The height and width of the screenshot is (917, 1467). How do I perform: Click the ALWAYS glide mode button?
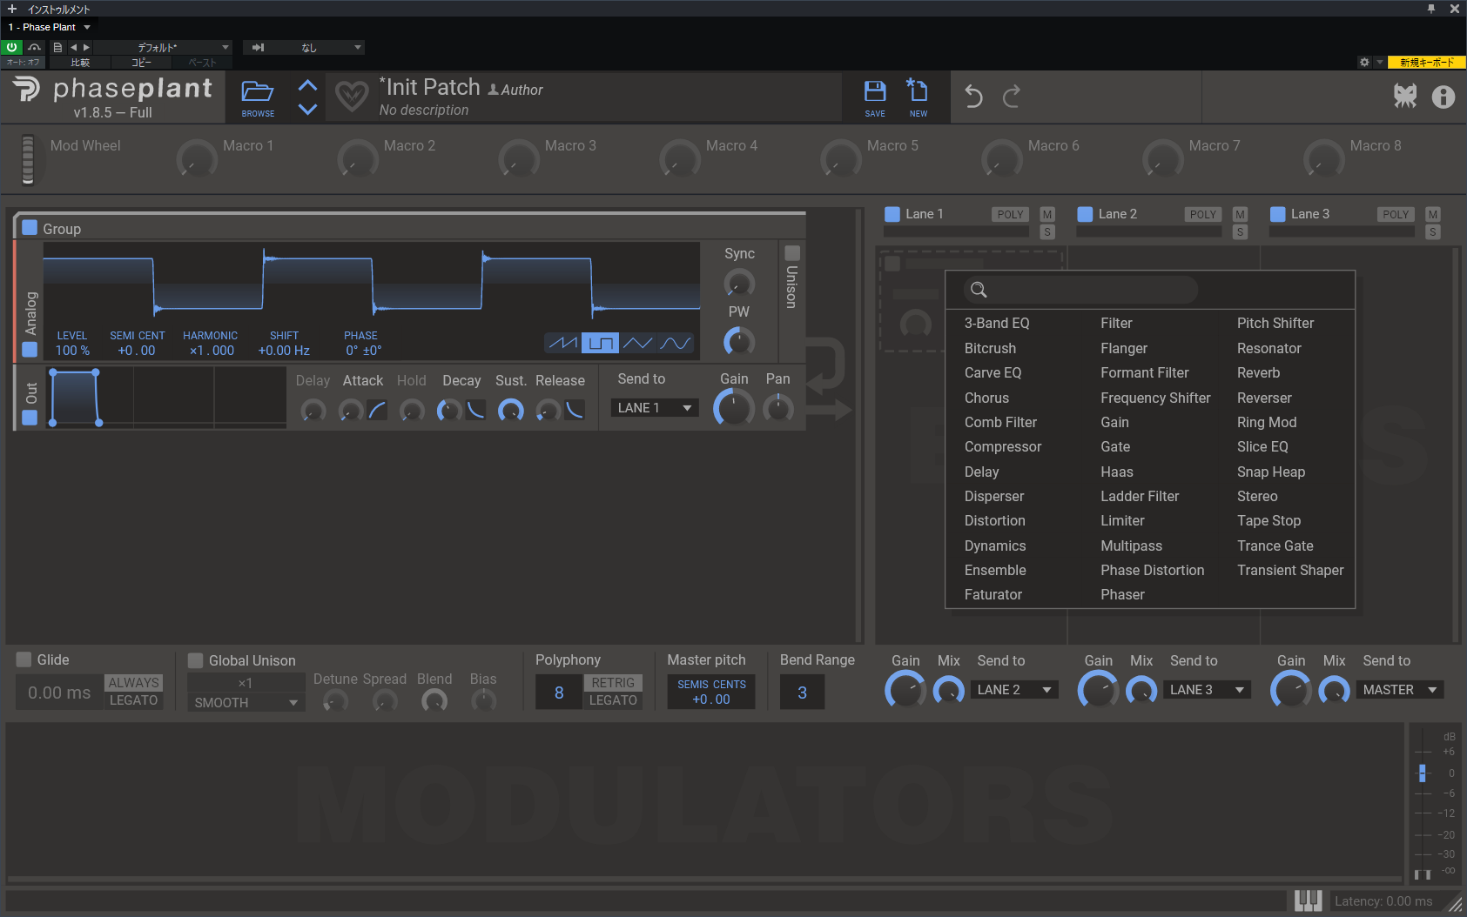(x=133, y=683)
